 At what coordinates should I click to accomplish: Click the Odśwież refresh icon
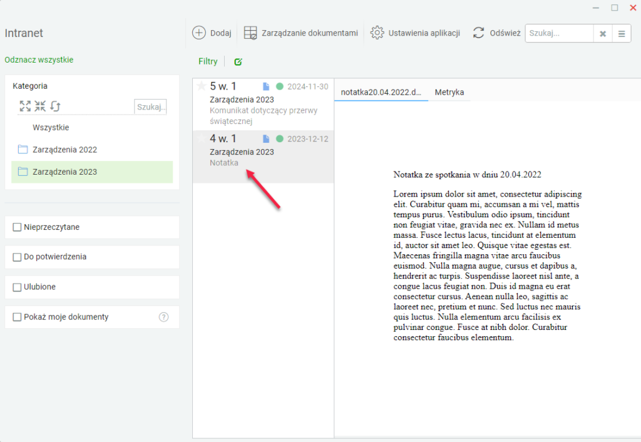point(478,33)
